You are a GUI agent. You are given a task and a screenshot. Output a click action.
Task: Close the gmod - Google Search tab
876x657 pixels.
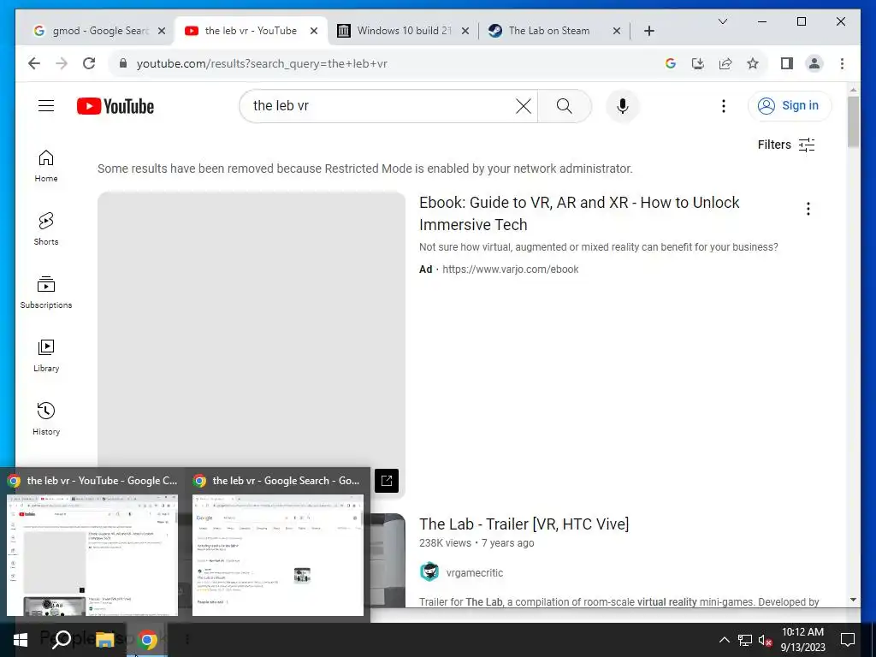point(162,31)
